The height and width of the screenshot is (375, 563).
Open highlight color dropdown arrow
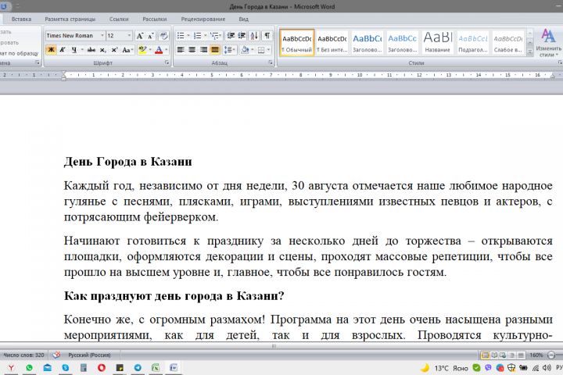click(x=150, y=50)
